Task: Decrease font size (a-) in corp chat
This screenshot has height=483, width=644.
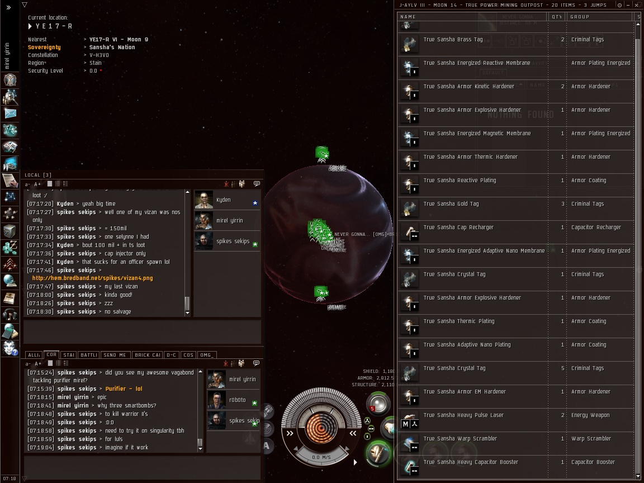Action: pyautogui.click(x=28, y=363)
